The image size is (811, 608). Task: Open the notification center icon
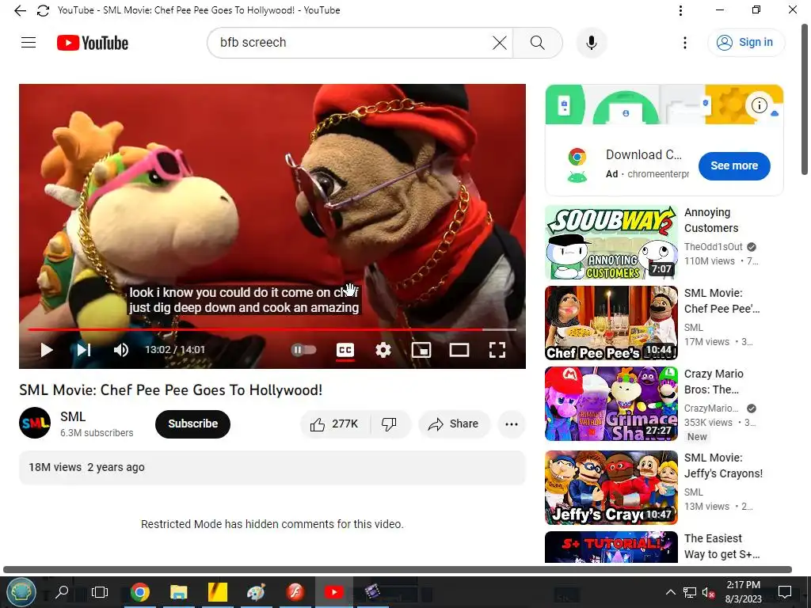pos(785,592)
